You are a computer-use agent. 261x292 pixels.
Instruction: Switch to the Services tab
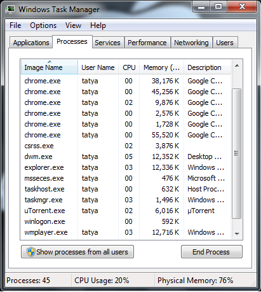107,43
